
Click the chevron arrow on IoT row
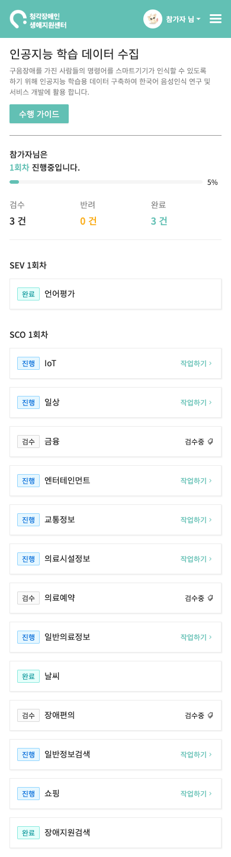tap(210, 363)
